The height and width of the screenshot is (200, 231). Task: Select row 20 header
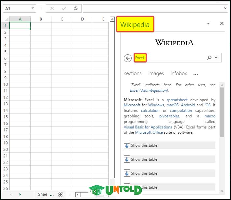tap(6, 149)
